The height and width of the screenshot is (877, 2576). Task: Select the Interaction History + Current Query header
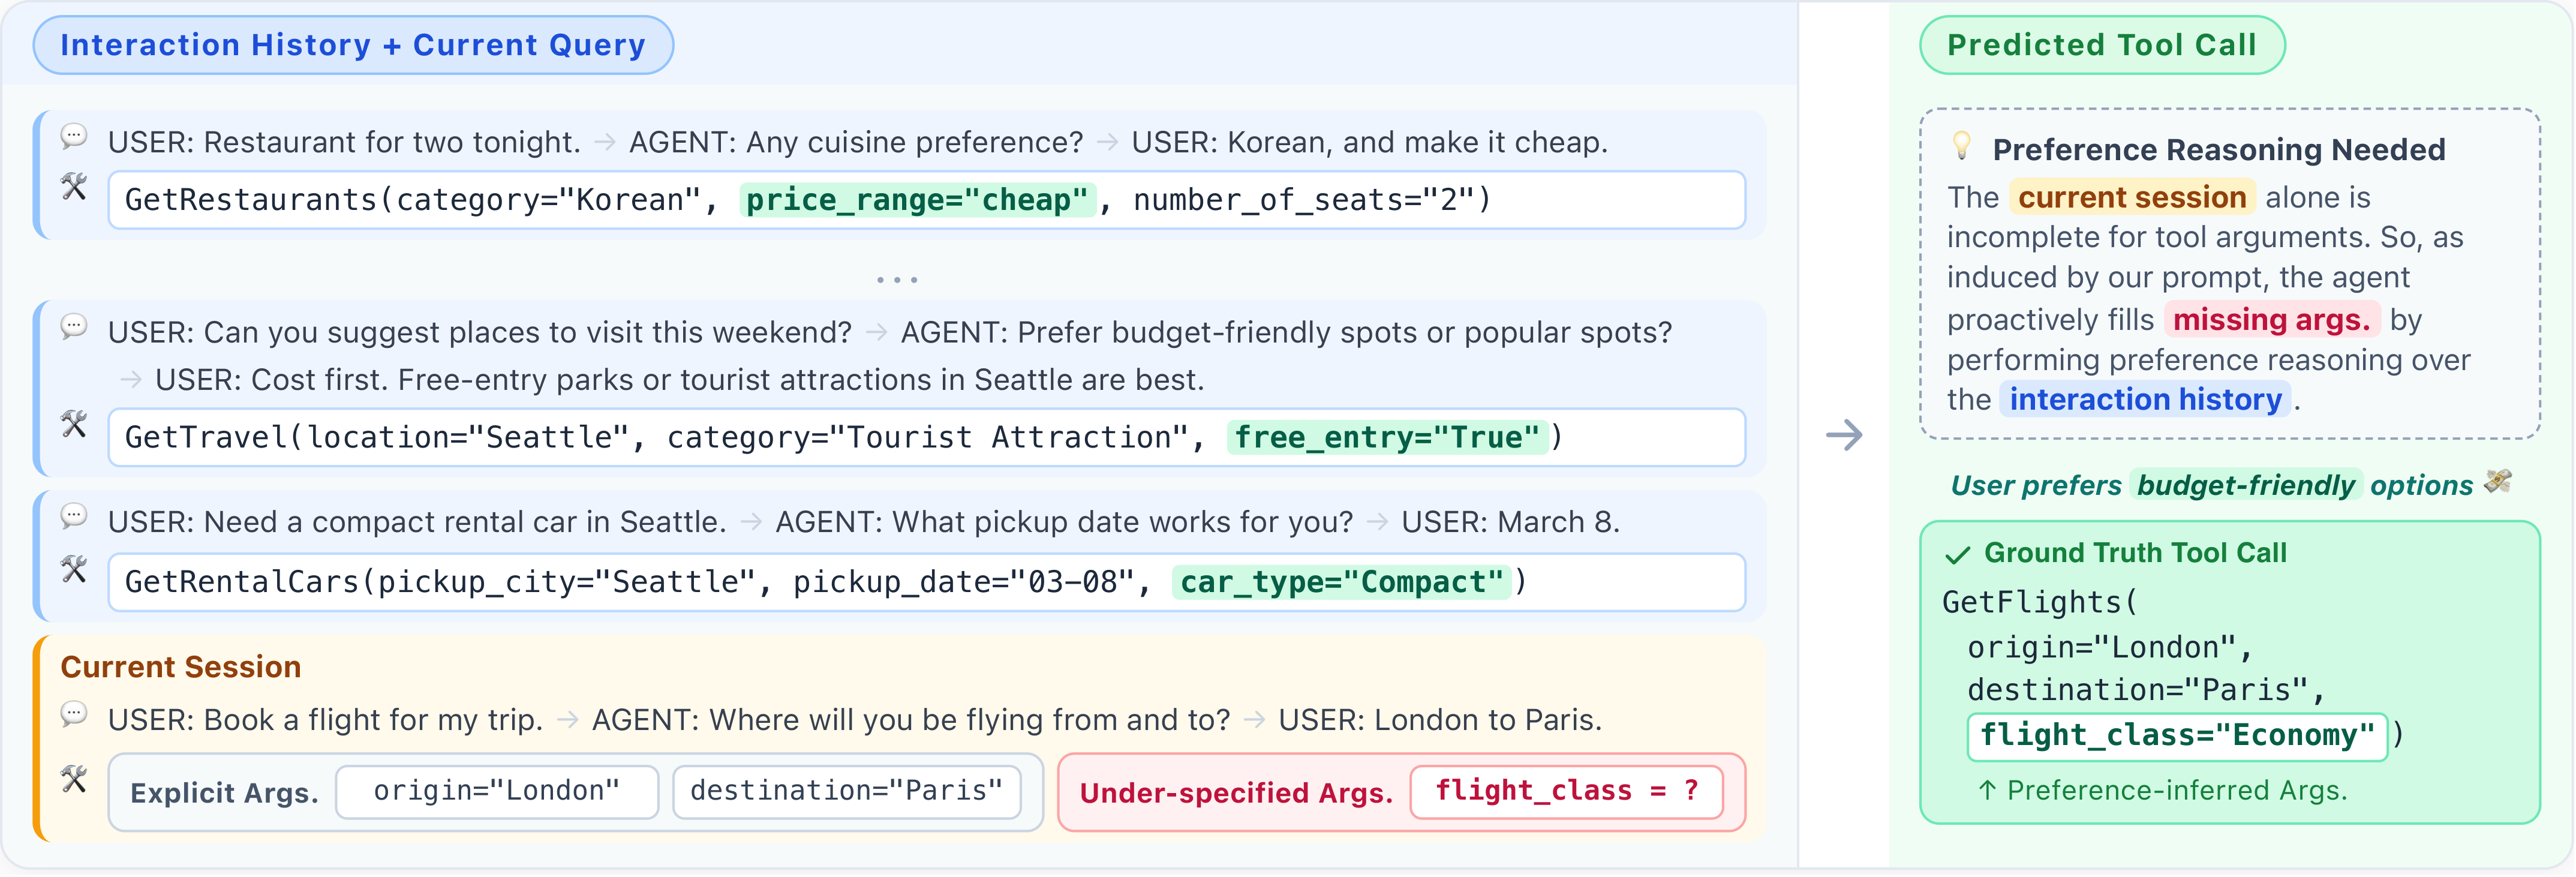[x=353, y=45]
